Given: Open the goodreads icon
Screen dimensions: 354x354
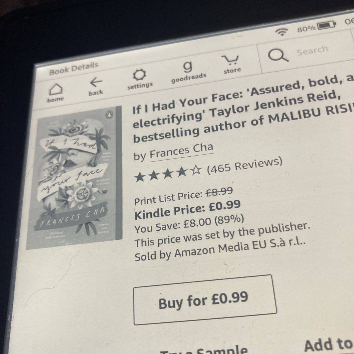Looking at the screenshot, I should tap(187, 67).
